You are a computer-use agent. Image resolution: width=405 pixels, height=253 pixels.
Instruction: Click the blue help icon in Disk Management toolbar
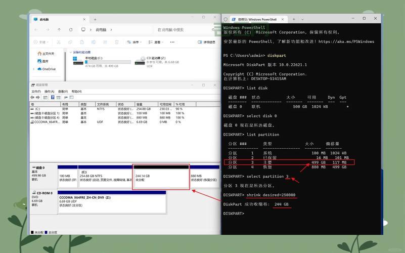[x=52, y=98]
